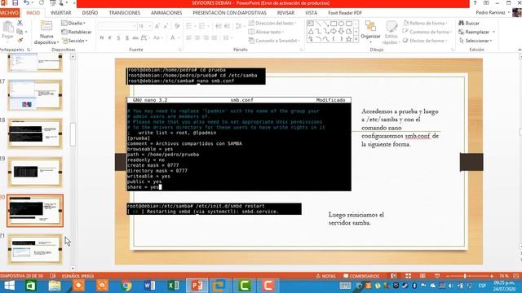
Task: Select the star shape in gallery
Action: (348, 39)
